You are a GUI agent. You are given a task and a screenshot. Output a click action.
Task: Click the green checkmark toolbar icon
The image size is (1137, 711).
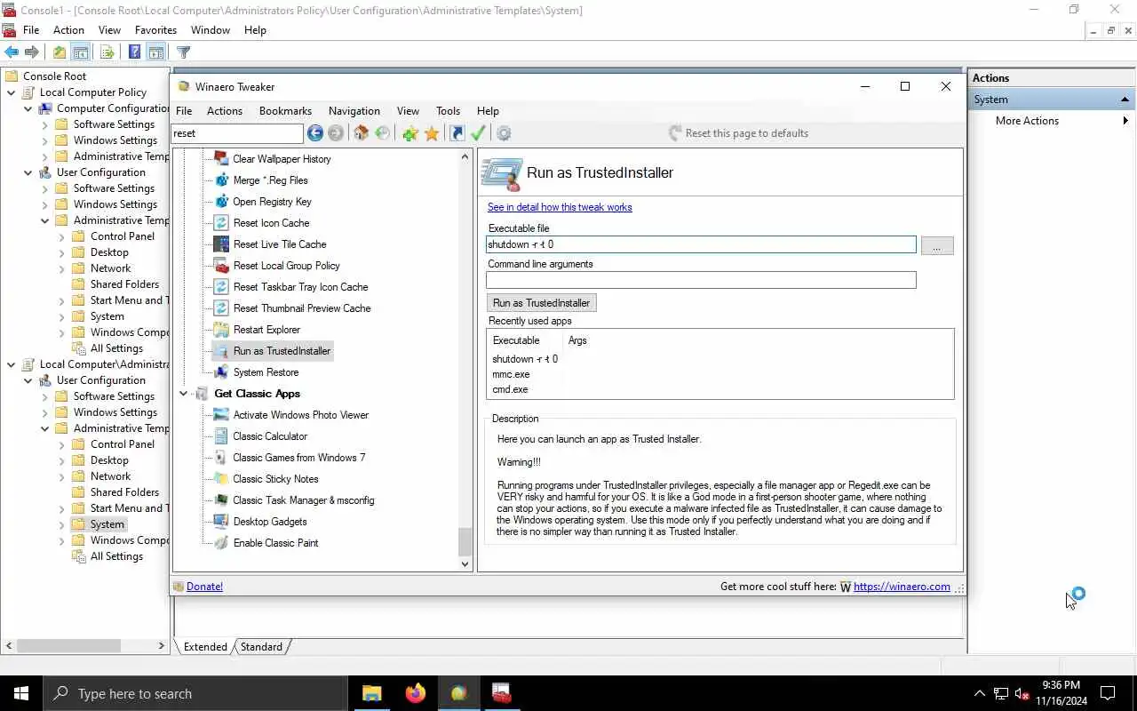(478, 133)
